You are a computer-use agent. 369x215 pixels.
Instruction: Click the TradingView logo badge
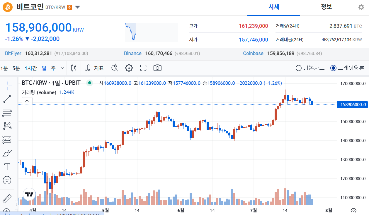(29, 194)
